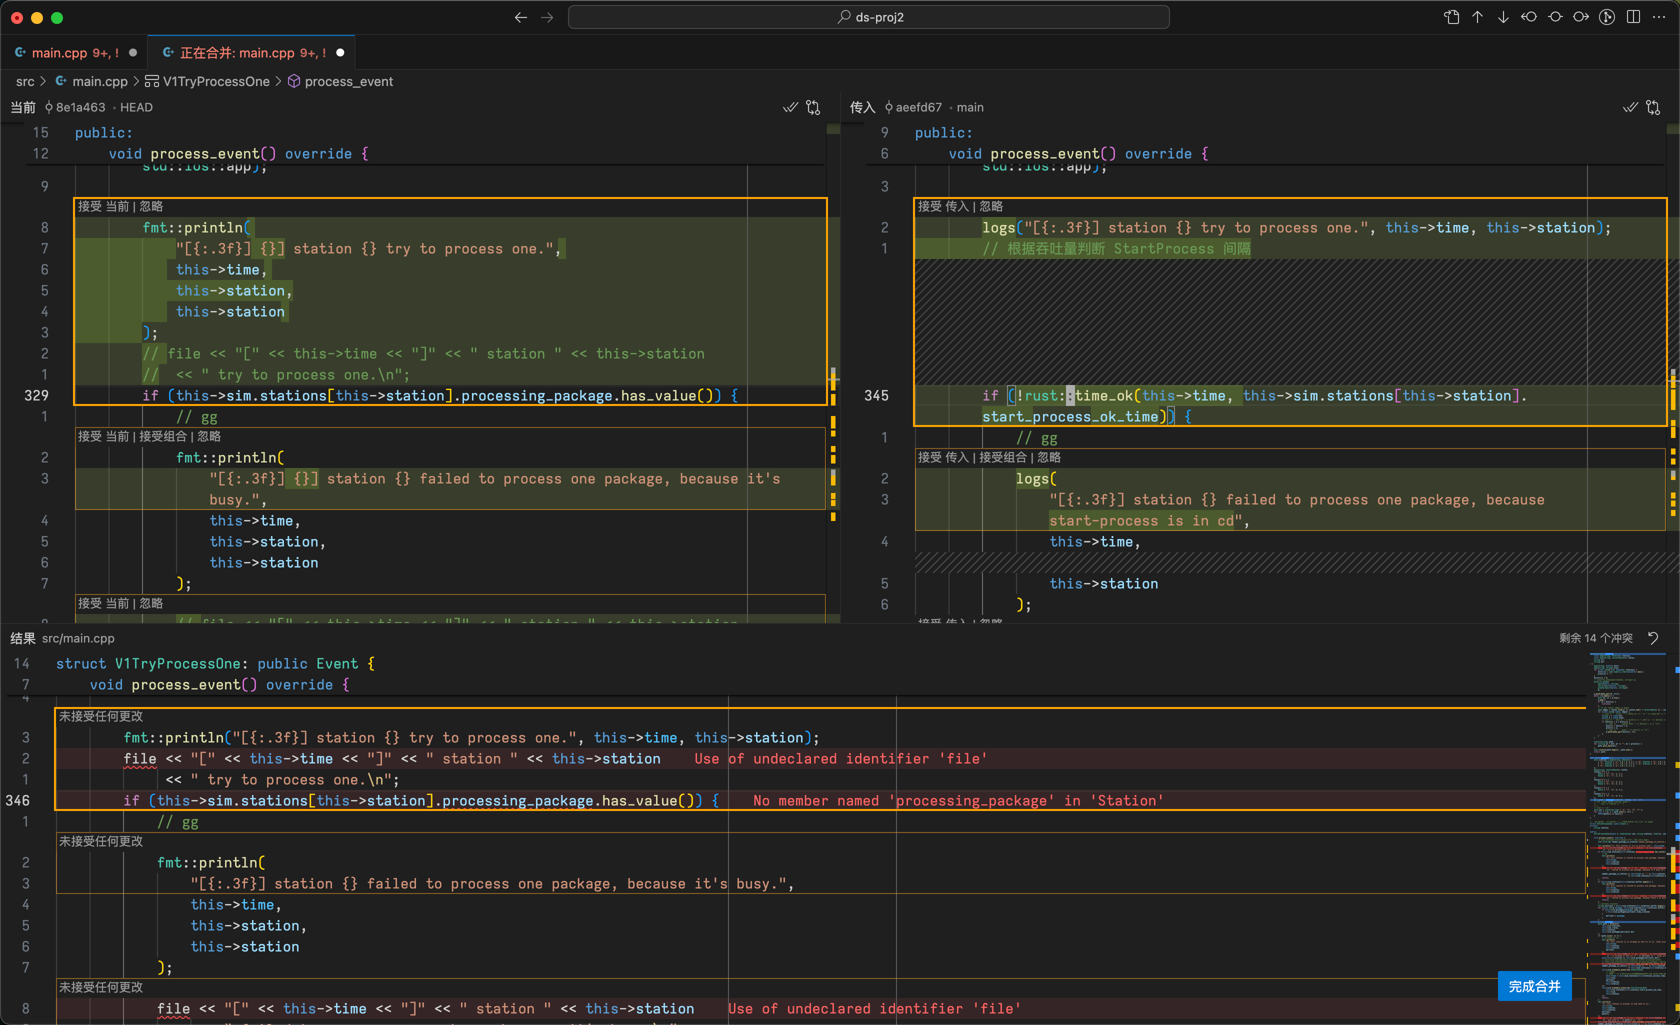
Task: Click 接受组合 in the current pane's second conflict
Action: click(x=162, y=436)
